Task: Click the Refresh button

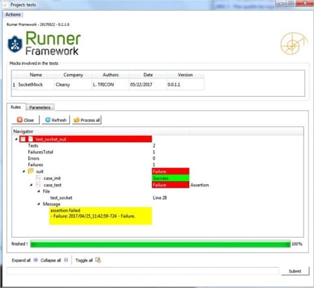Action: click(56, 120)
